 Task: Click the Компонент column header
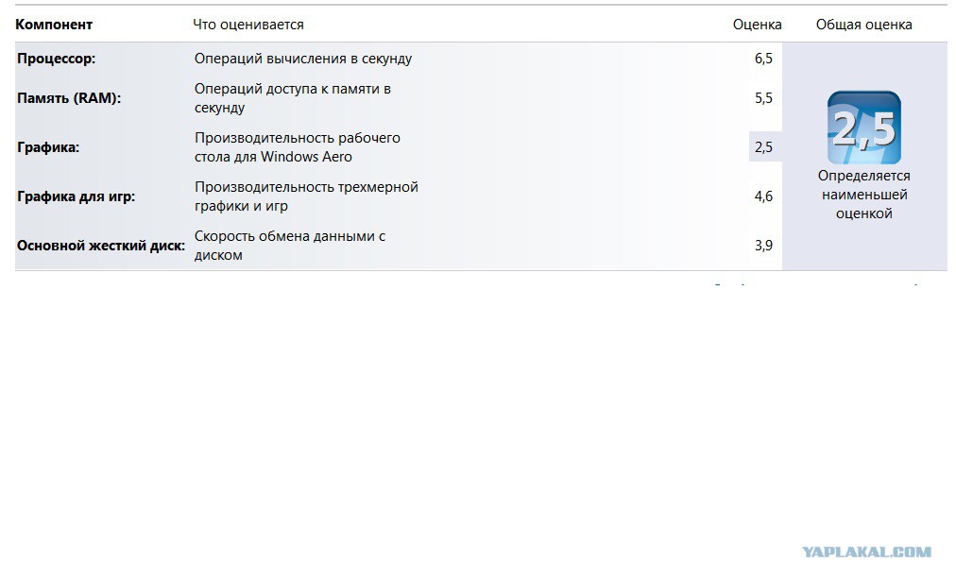point(54,25)
